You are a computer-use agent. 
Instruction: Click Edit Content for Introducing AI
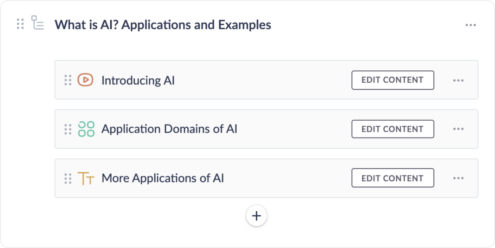click(x=393, y=80)
